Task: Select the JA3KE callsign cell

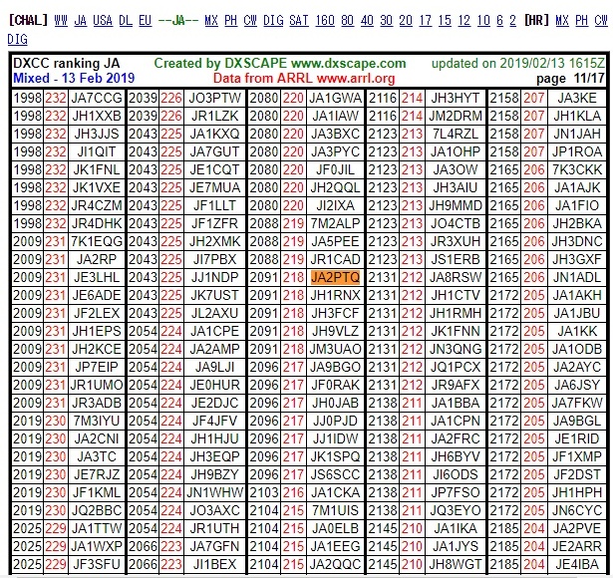Action: click(x=577, y=98)
